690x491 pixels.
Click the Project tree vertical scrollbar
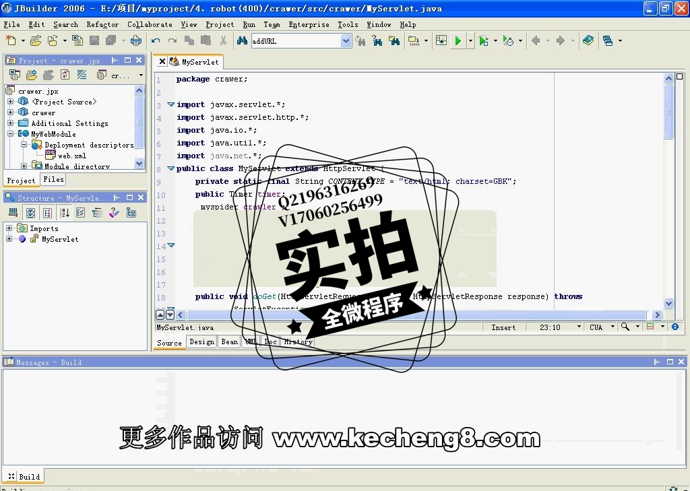[139, 127]
